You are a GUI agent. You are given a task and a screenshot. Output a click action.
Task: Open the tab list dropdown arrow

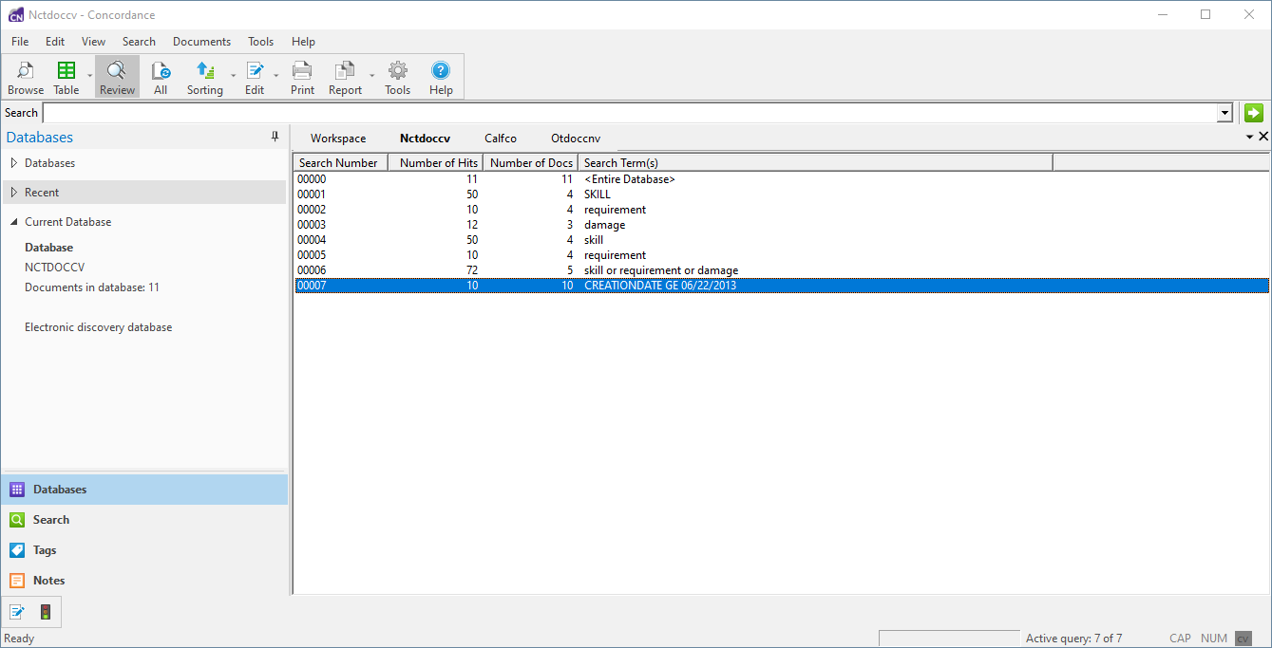[1250, 138]
